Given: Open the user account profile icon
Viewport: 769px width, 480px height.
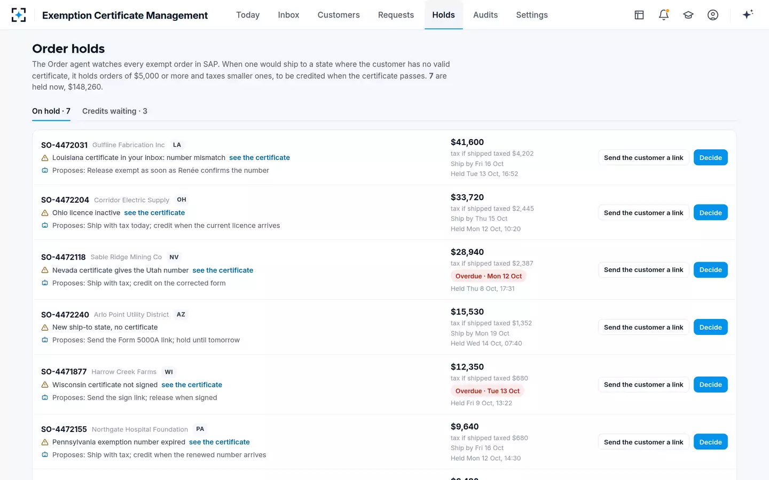Looking at the screenshot, I should [x=713, y=15].
